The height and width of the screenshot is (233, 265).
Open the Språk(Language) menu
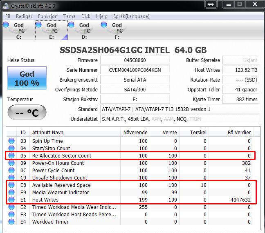pyautogui.click(x=131, y=16)
